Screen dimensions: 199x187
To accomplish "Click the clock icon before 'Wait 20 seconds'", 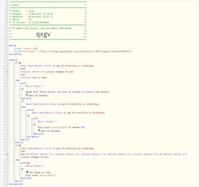I will [27, 95].
